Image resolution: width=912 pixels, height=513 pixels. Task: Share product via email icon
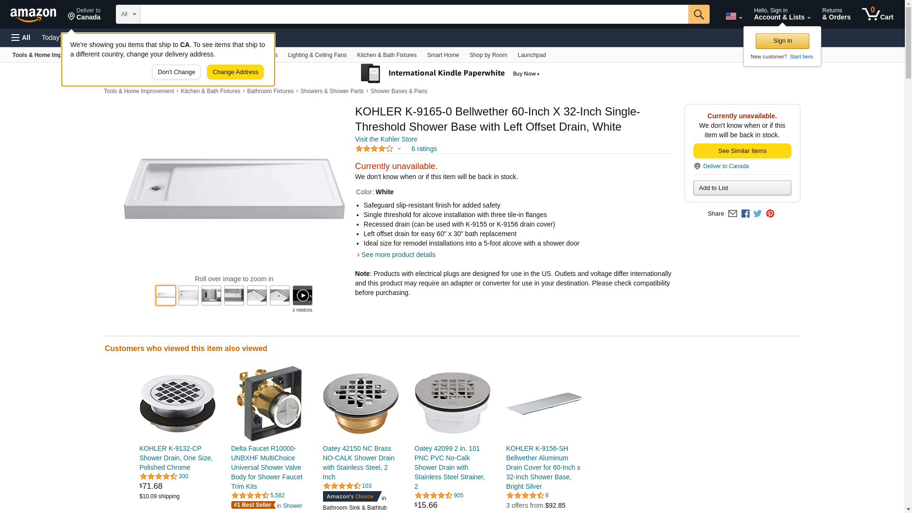732,214
